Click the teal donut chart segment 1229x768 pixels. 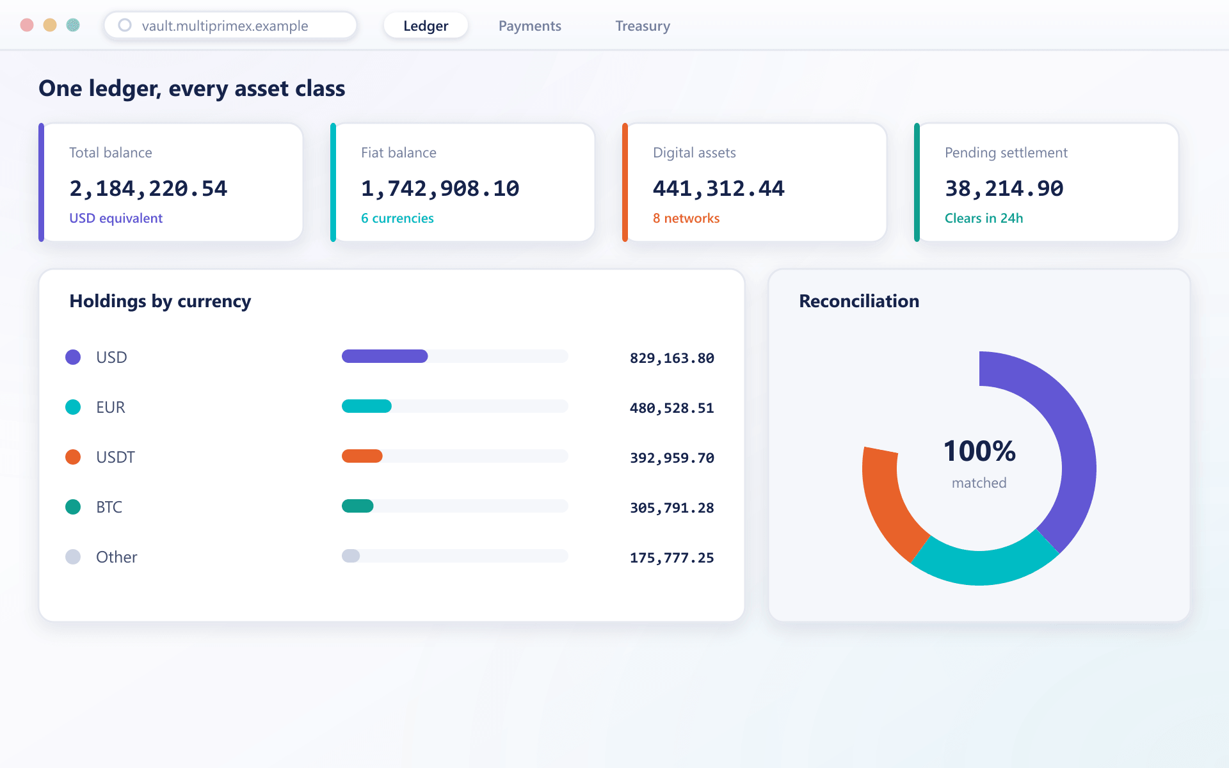tap(984, 567)
